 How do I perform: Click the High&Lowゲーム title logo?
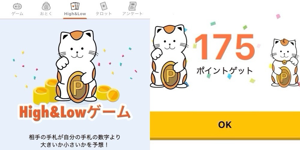point(75,113)
